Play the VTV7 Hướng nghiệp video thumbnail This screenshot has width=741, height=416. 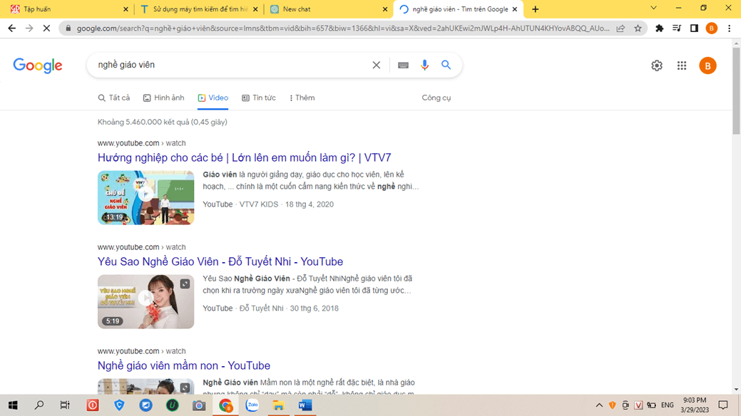[x=145, y=197]
